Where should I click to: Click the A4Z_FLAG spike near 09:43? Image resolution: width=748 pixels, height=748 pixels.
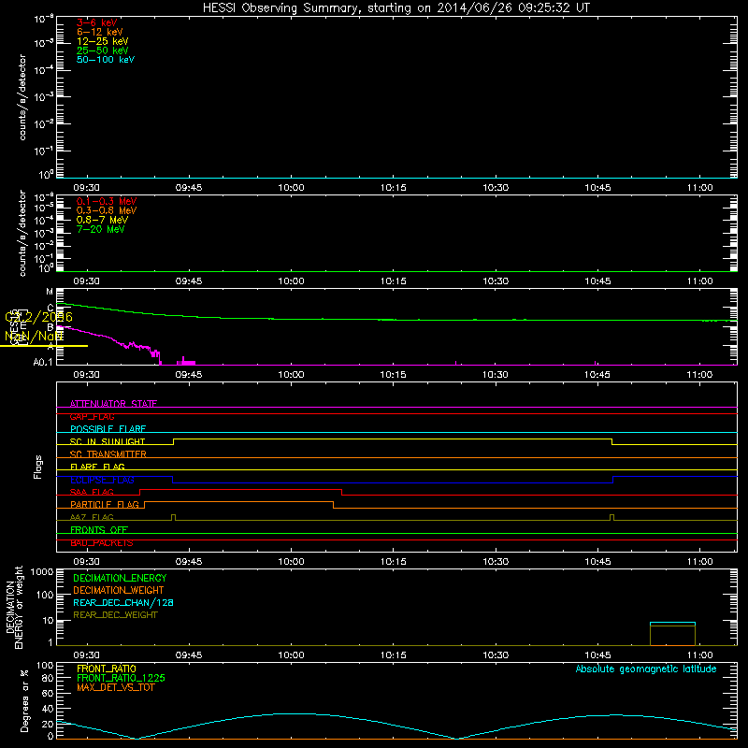coord(173,518)
